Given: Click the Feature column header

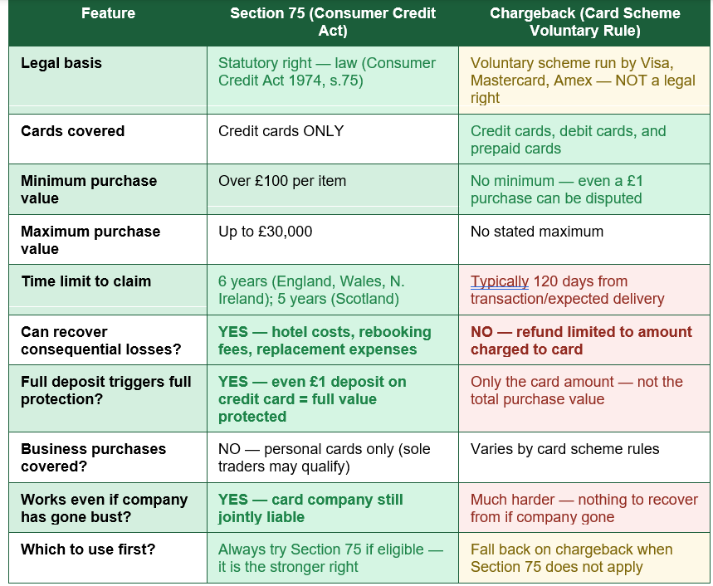Looking at the screenshot, I should (108, 13).
